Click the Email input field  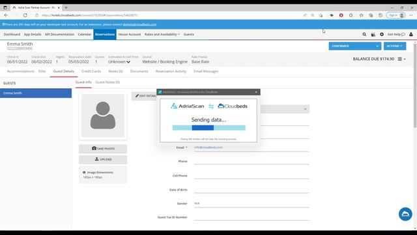[252, 148]
